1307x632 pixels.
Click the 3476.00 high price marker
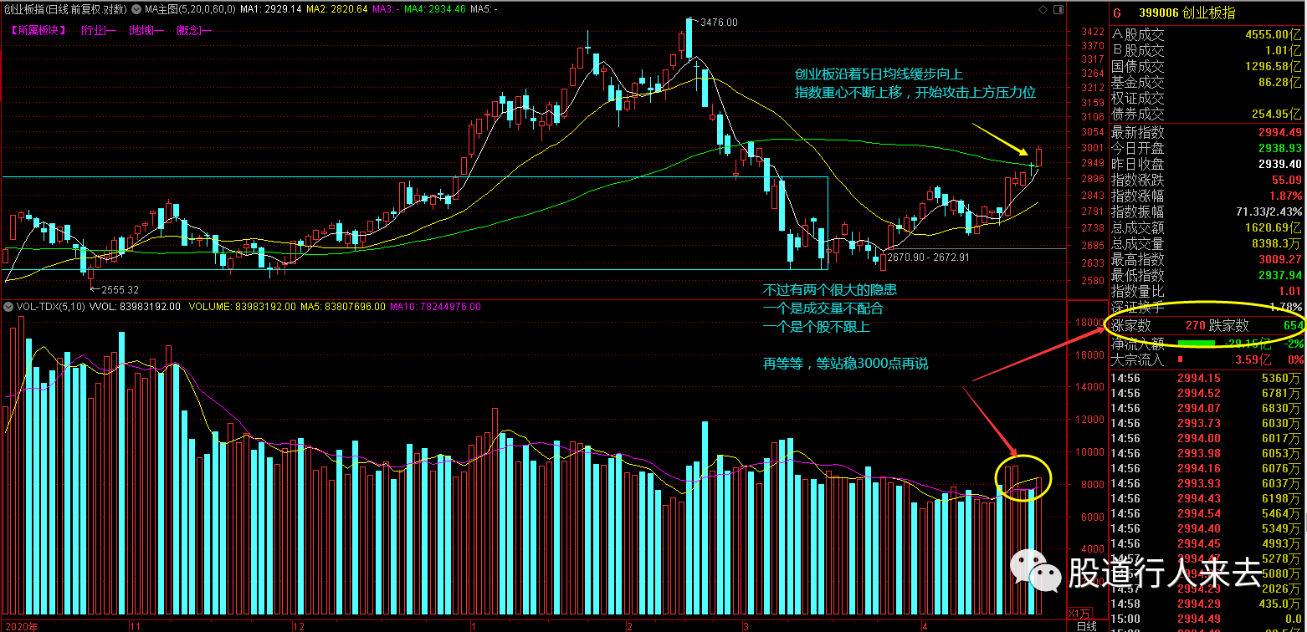(x=720, y=23)
